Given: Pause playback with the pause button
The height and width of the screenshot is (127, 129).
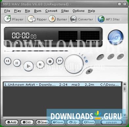Looking at the screenshot, I should (17, 63).
